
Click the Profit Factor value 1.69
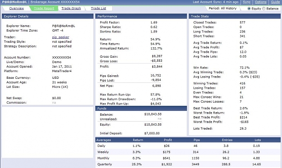coord(154,23)
